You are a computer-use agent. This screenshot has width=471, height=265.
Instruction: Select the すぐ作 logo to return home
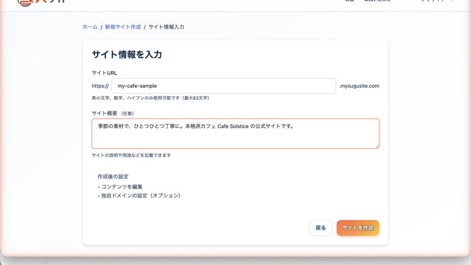[x=46, y=2]
